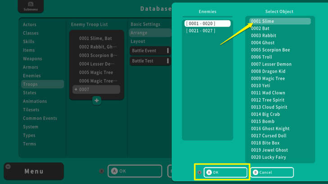Screen dimensions: 328x184
Task: Click the Battle Event expand indicator
Action: pyautogui.click(x=168, y=51)
